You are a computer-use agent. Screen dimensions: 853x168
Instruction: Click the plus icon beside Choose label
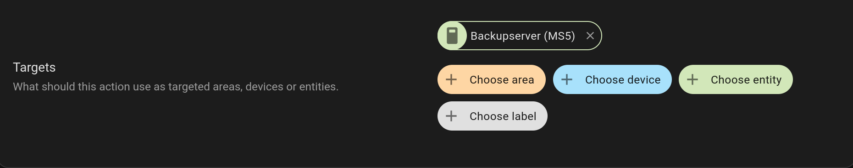coord(451,116)
